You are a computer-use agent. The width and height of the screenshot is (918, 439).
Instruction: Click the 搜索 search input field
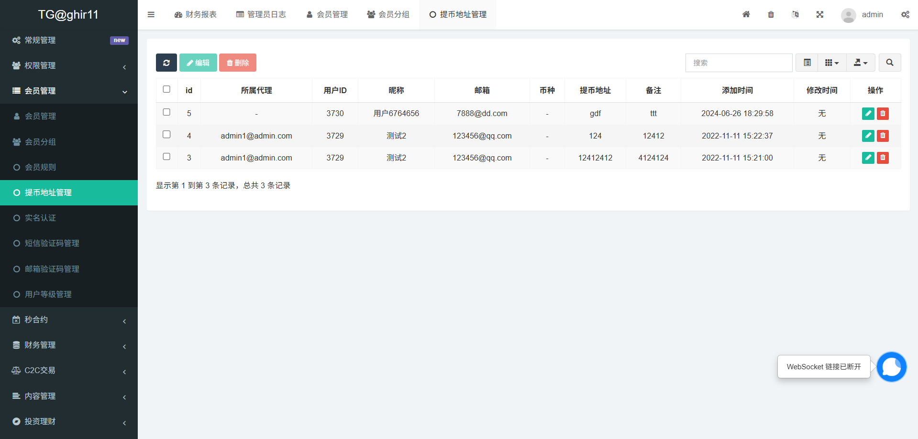pyautogui.click(x=739, y=63)
